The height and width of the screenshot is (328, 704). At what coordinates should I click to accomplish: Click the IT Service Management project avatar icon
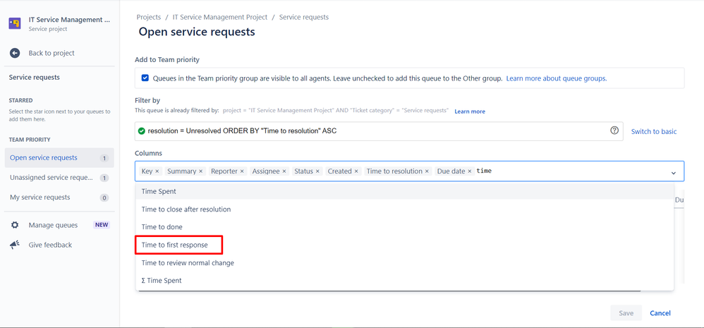[15, 23]
